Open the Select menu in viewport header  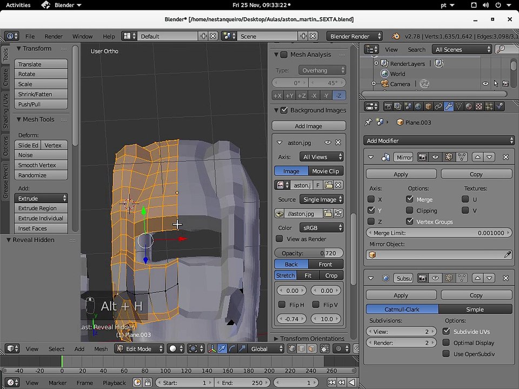coord(57,348)
